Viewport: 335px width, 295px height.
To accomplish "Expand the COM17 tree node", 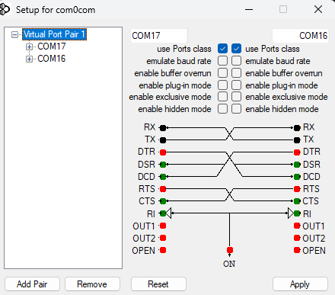I will point(29,46).
